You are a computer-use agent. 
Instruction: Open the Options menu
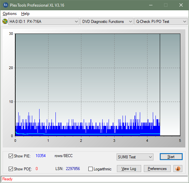point(10,14)
